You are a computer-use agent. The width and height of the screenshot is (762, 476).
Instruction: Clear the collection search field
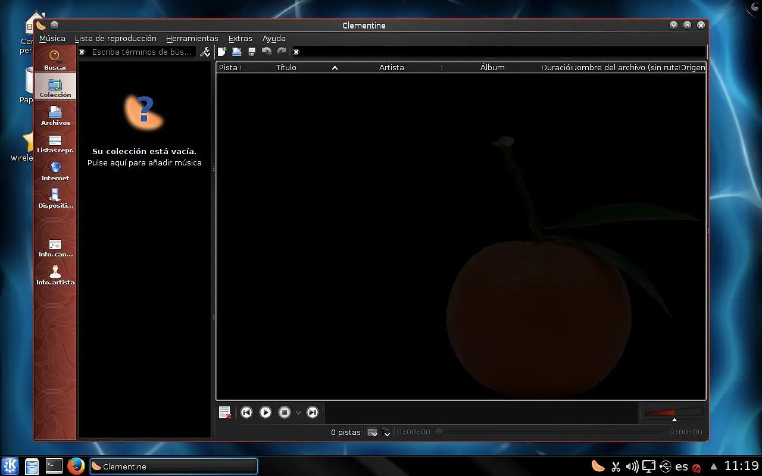82,52
